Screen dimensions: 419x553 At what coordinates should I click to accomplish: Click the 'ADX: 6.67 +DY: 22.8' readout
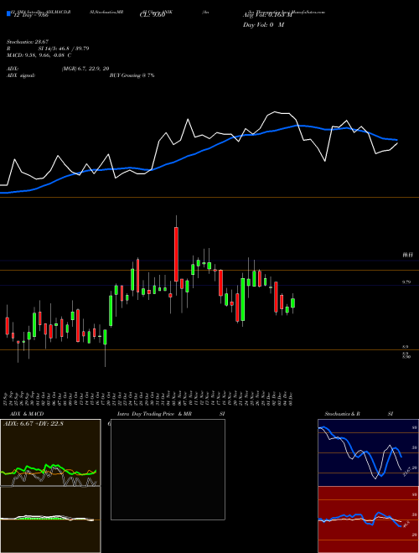coord(34,424)
